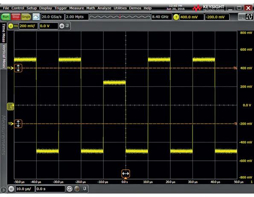Click the channel 1 ground reference marker
This screenshot has width=254, height=197.
[x=11, y=106]
